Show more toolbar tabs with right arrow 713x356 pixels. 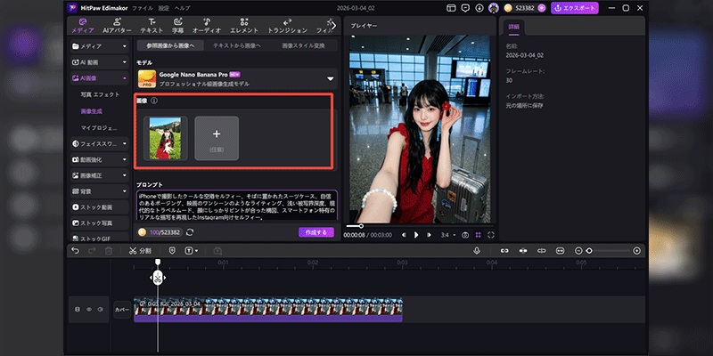(x=333, y=26)
